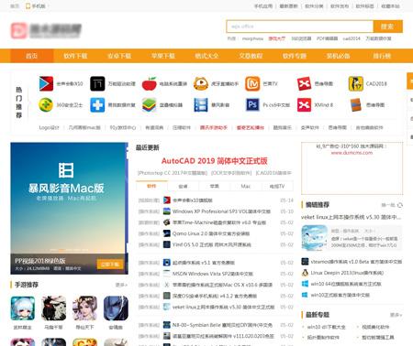The image size is (413, 346).
Task: Open the XMind 8 red icon
Action: (x=304, y=105)
